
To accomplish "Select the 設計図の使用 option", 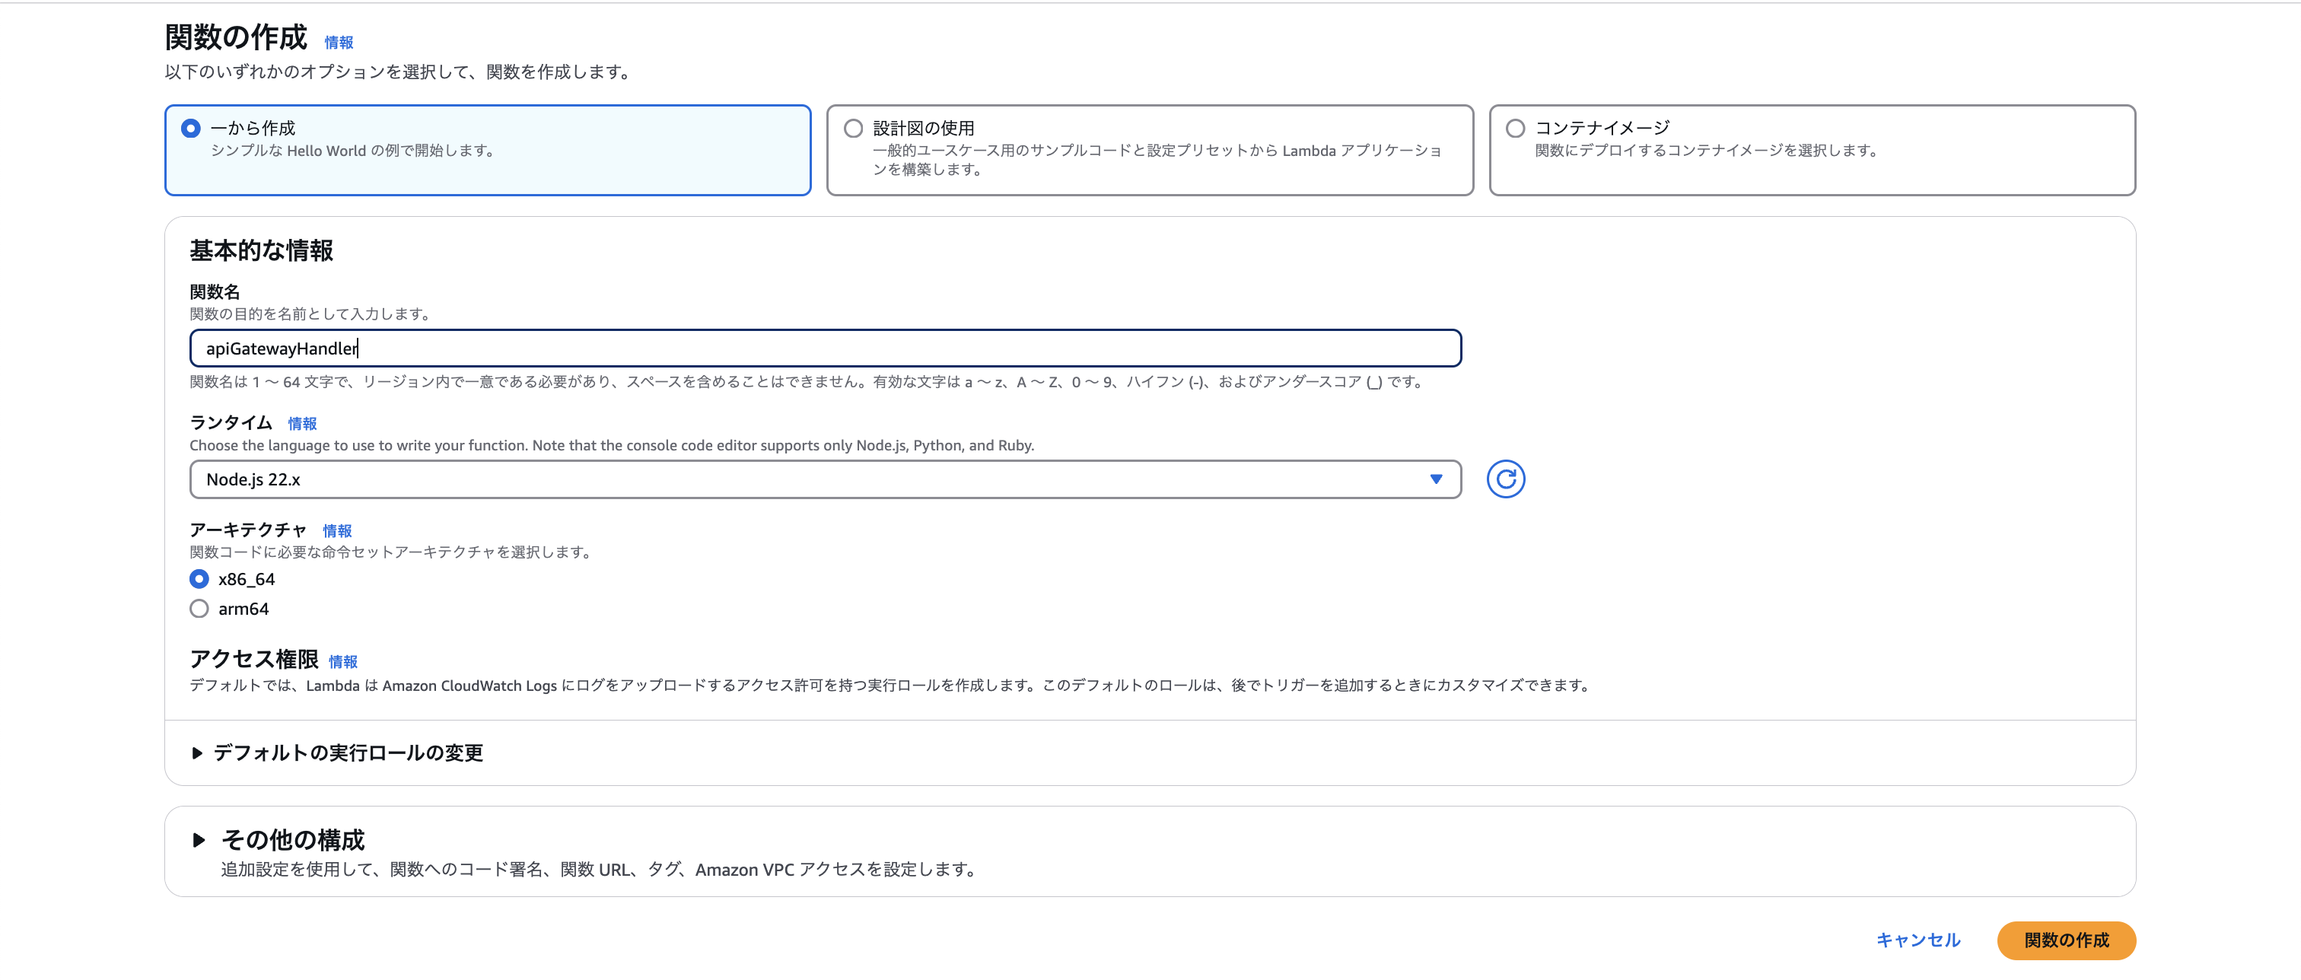I will click(x=852, y=127).
